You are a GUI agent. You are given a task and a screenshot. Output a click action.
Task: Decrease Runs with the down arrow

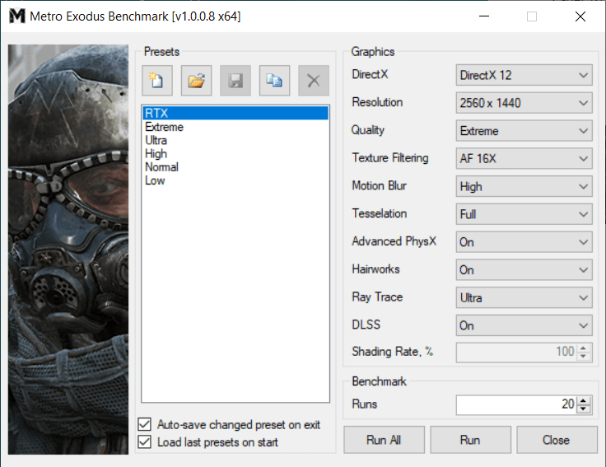(583, 409)
